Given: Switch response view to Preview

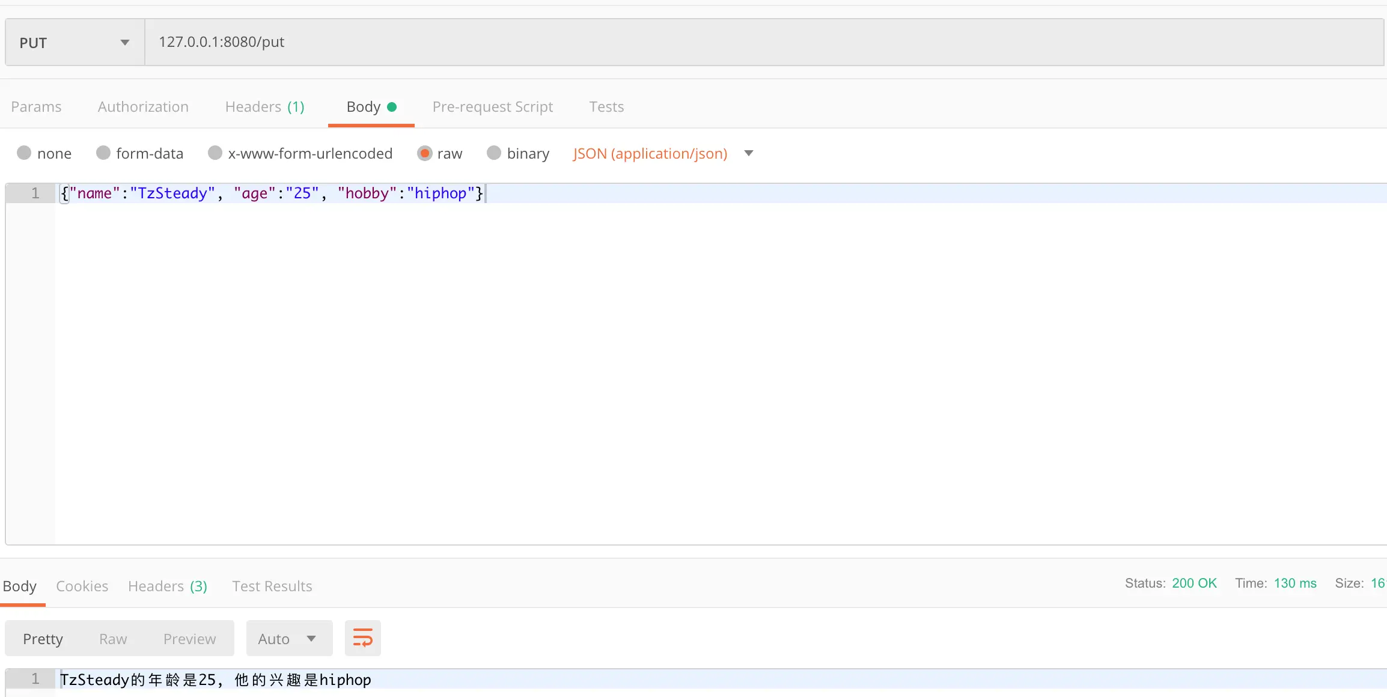Looking at the screenshot, I should 189,639.
